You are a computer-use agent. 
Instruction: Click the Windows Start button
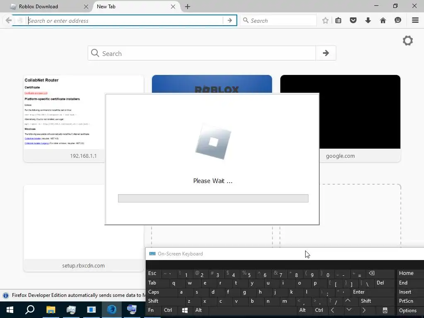click(x=10, y=310)
